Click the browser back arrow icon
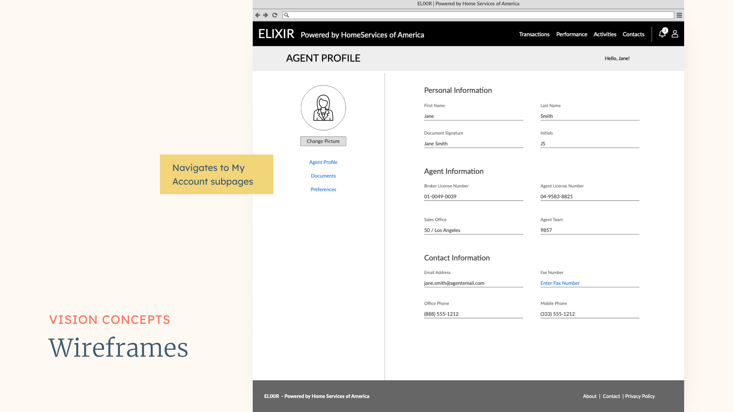 tap(257, 15)
